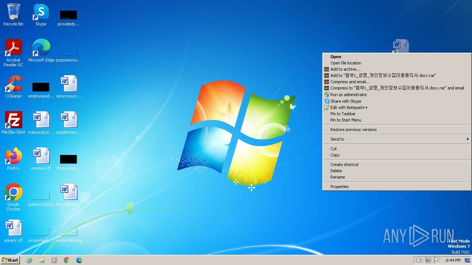Click the network tray icon
The height and width of the screenshot is (265, 472).
pyautogui.click(x=428, y=260)
